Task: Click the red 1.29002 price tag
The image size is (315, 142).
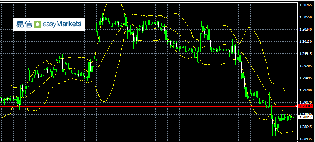Action: (x=305, y=106)
